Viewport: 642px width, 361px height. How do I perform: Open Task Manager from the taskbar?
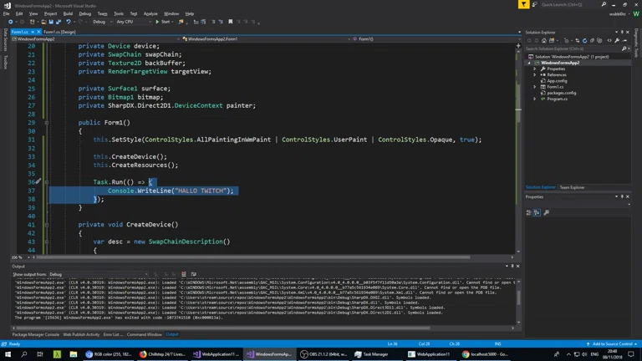pos(372,354)
